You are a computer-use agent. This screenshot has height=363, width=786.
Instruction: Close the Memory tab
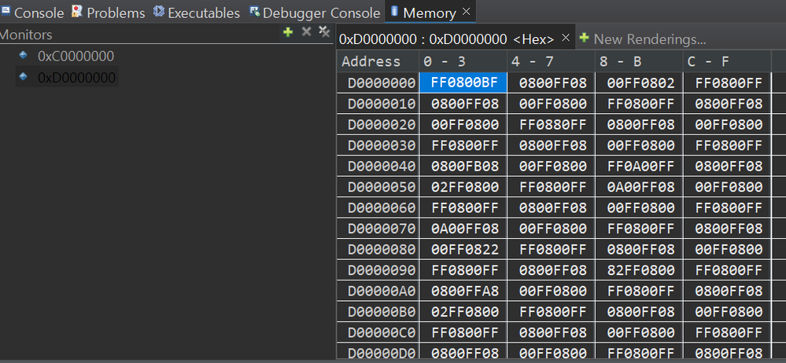tap(467, 12)
